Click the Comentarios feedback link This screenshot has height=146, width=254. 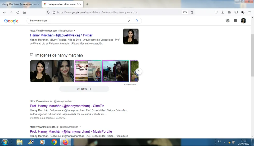point(130,84)
